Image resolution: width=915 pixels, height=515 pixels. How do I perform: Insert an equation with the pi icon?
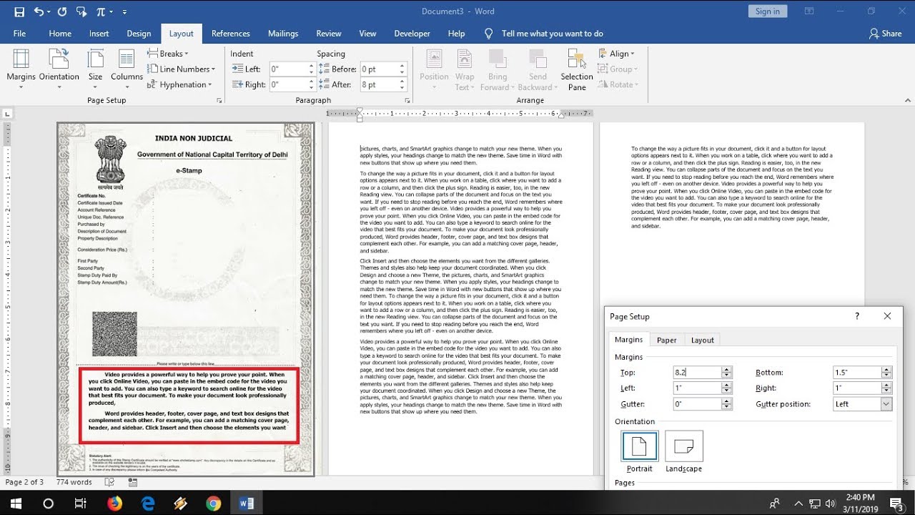[101, 11]
